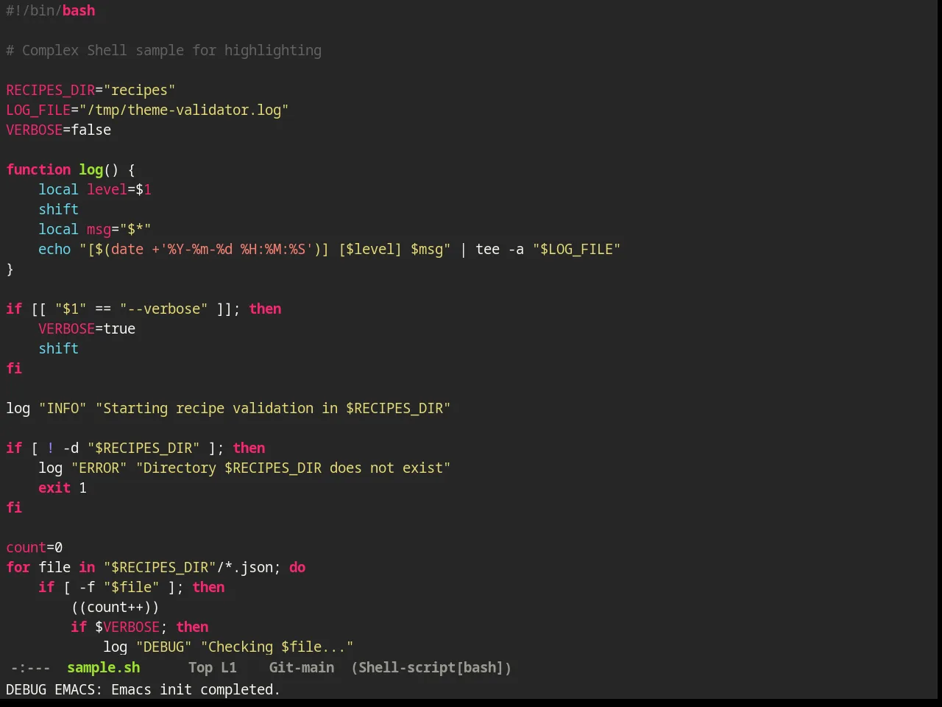Viewport: 942px width, 707px height.
Task: Click 'tee -a' in the echo line
Action: coord(500,249)
